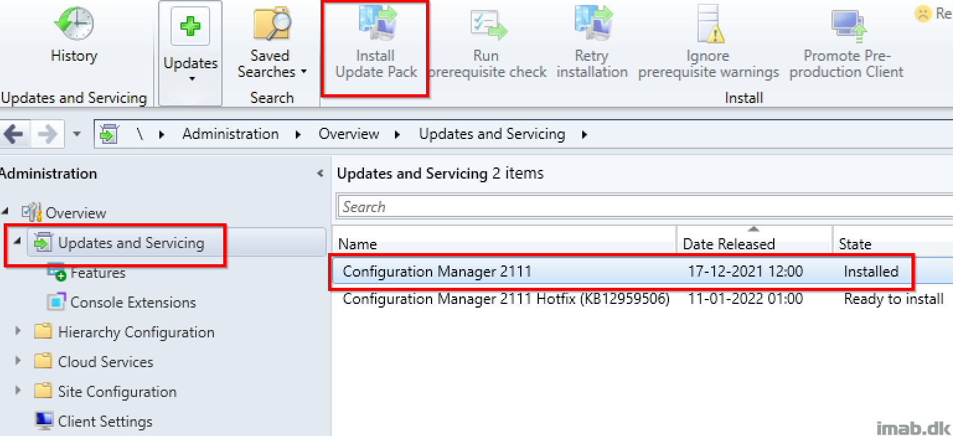
Task: Select the Console Extensions node
Action: coord(133,303)
